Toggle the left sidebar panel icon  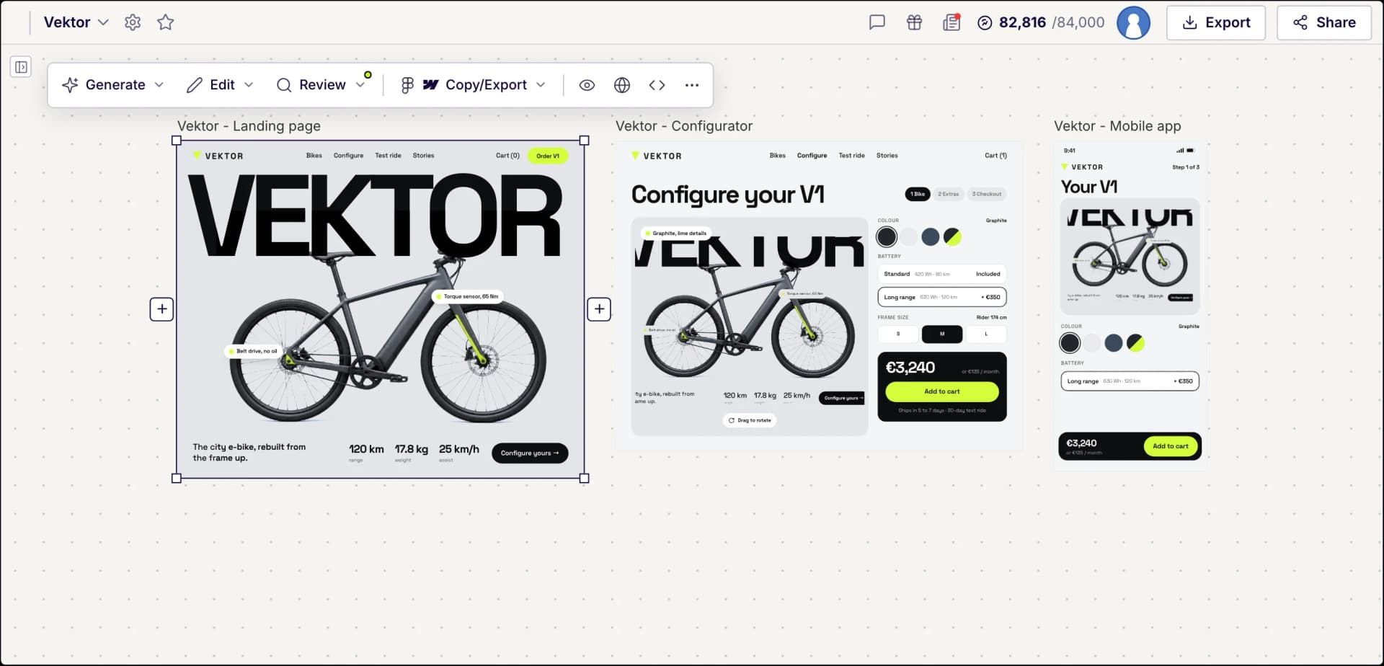tap(21, 67)
